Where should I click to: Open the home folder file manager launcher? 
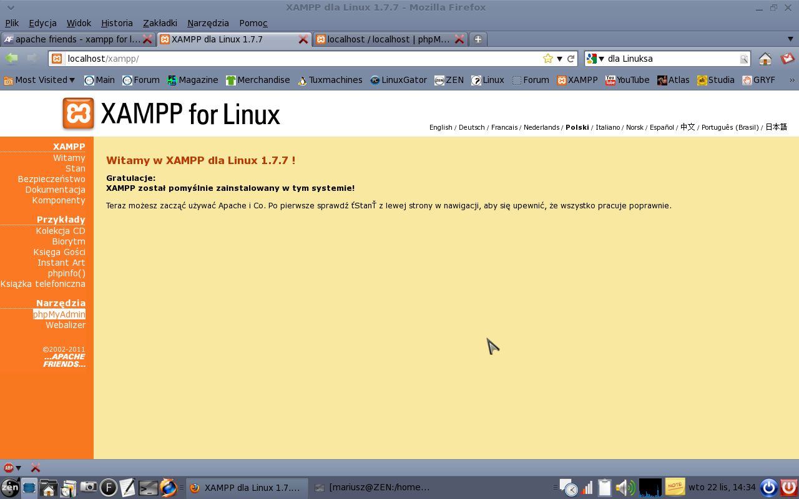pyautogui.click(x=49, y=487)
